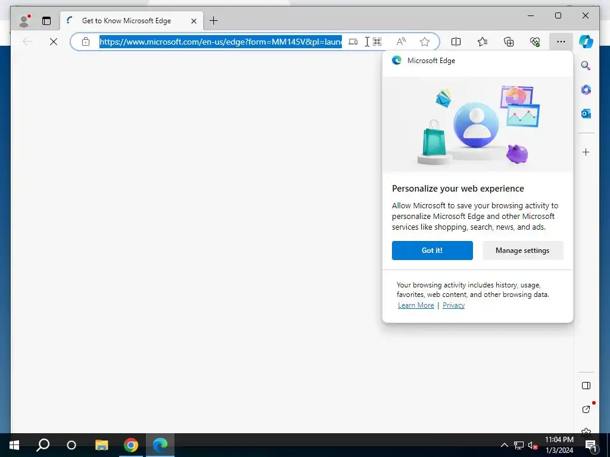Image resolution: width=610 pixels, height=457 pixels.
Task: Minimize the Edge window
Action: click(x=531, y=15)
